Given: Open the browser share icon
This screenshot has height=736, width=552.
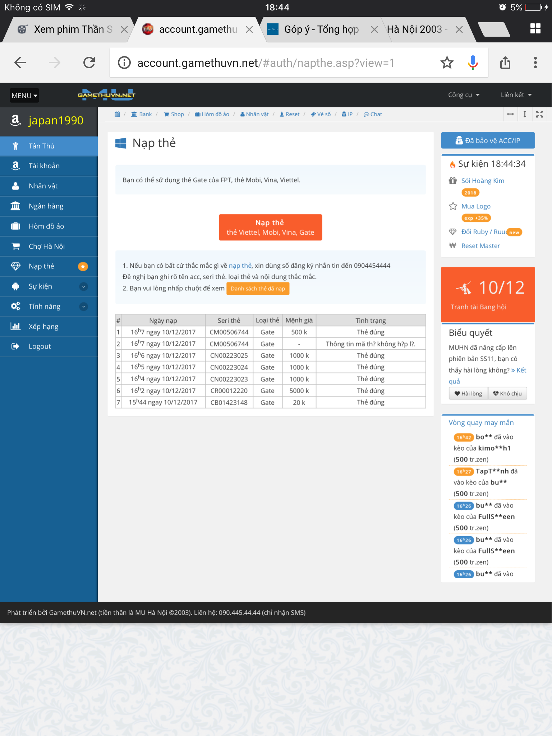Looking at the screenshot, I should click(505, 63).
